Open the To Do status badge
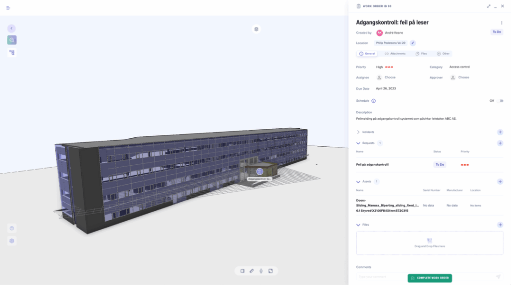The height and width of the screenshot is (285, 511). (496, 32)
